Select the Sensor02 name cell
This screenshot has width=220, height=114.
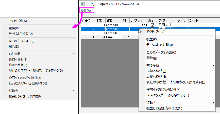pyautogui.click(x=113, y=29)
